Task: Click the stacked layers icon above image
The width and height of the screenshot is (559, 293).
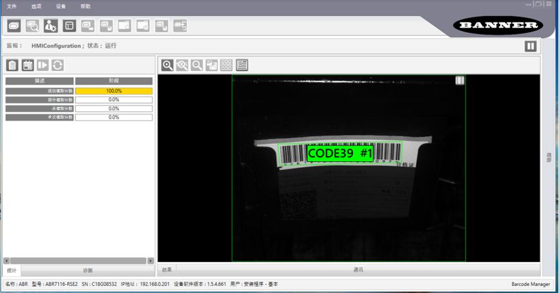Action: point(242,65)
